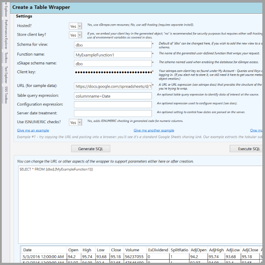Open the Hosted? dropdown
The height and width of the screenshot is (265, 265).
[76, 26]
